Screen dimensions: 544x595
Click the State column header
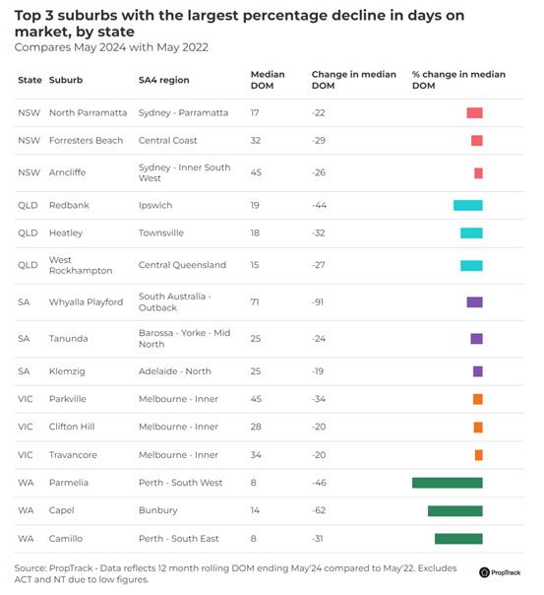coord(30,80)
